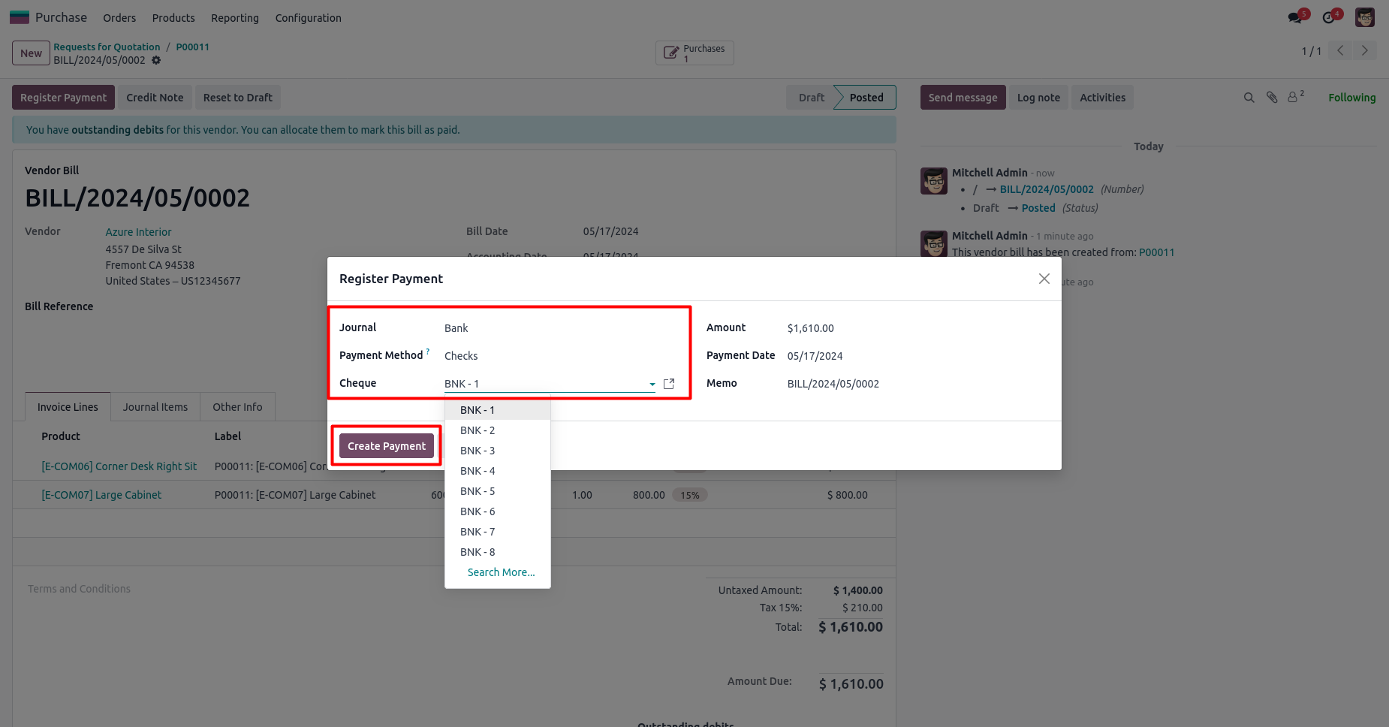Image resolution: width=1389 pixels, height=727 pixels.
Task: Select BNK - 5 from list
Action: point(497,491)
